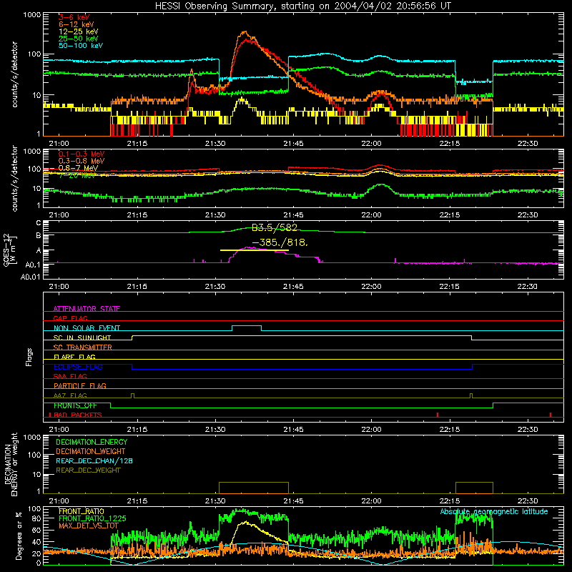
Task: Select the GAP_FLAG label
Action: 70,318
